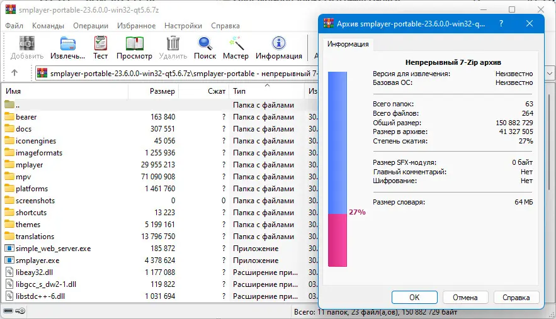Click the parent folder '..' icon
The height and width of the screenshot is (319, 556).
pos(9,104)
